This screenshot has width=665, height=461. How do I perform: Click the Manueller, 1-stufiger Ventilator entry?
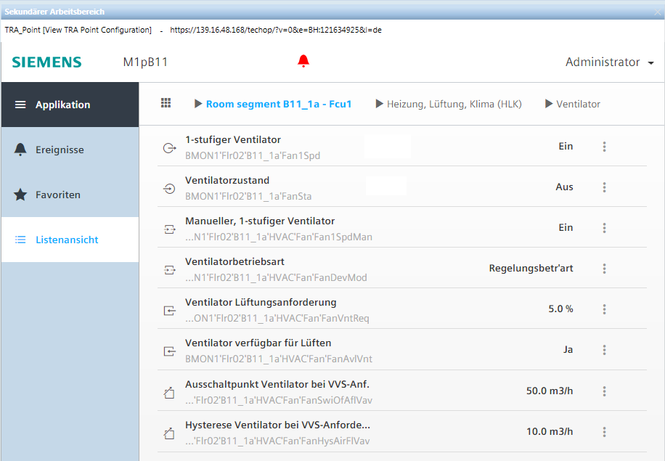pos(260,221)
